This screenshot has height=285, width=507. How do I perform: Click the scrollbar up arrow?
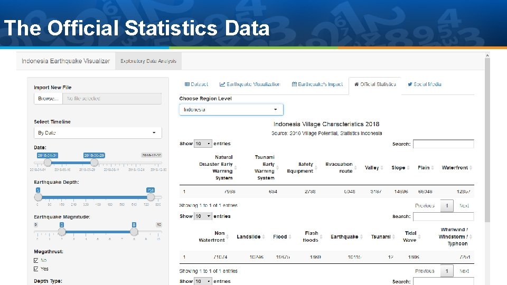click(487, 55)
